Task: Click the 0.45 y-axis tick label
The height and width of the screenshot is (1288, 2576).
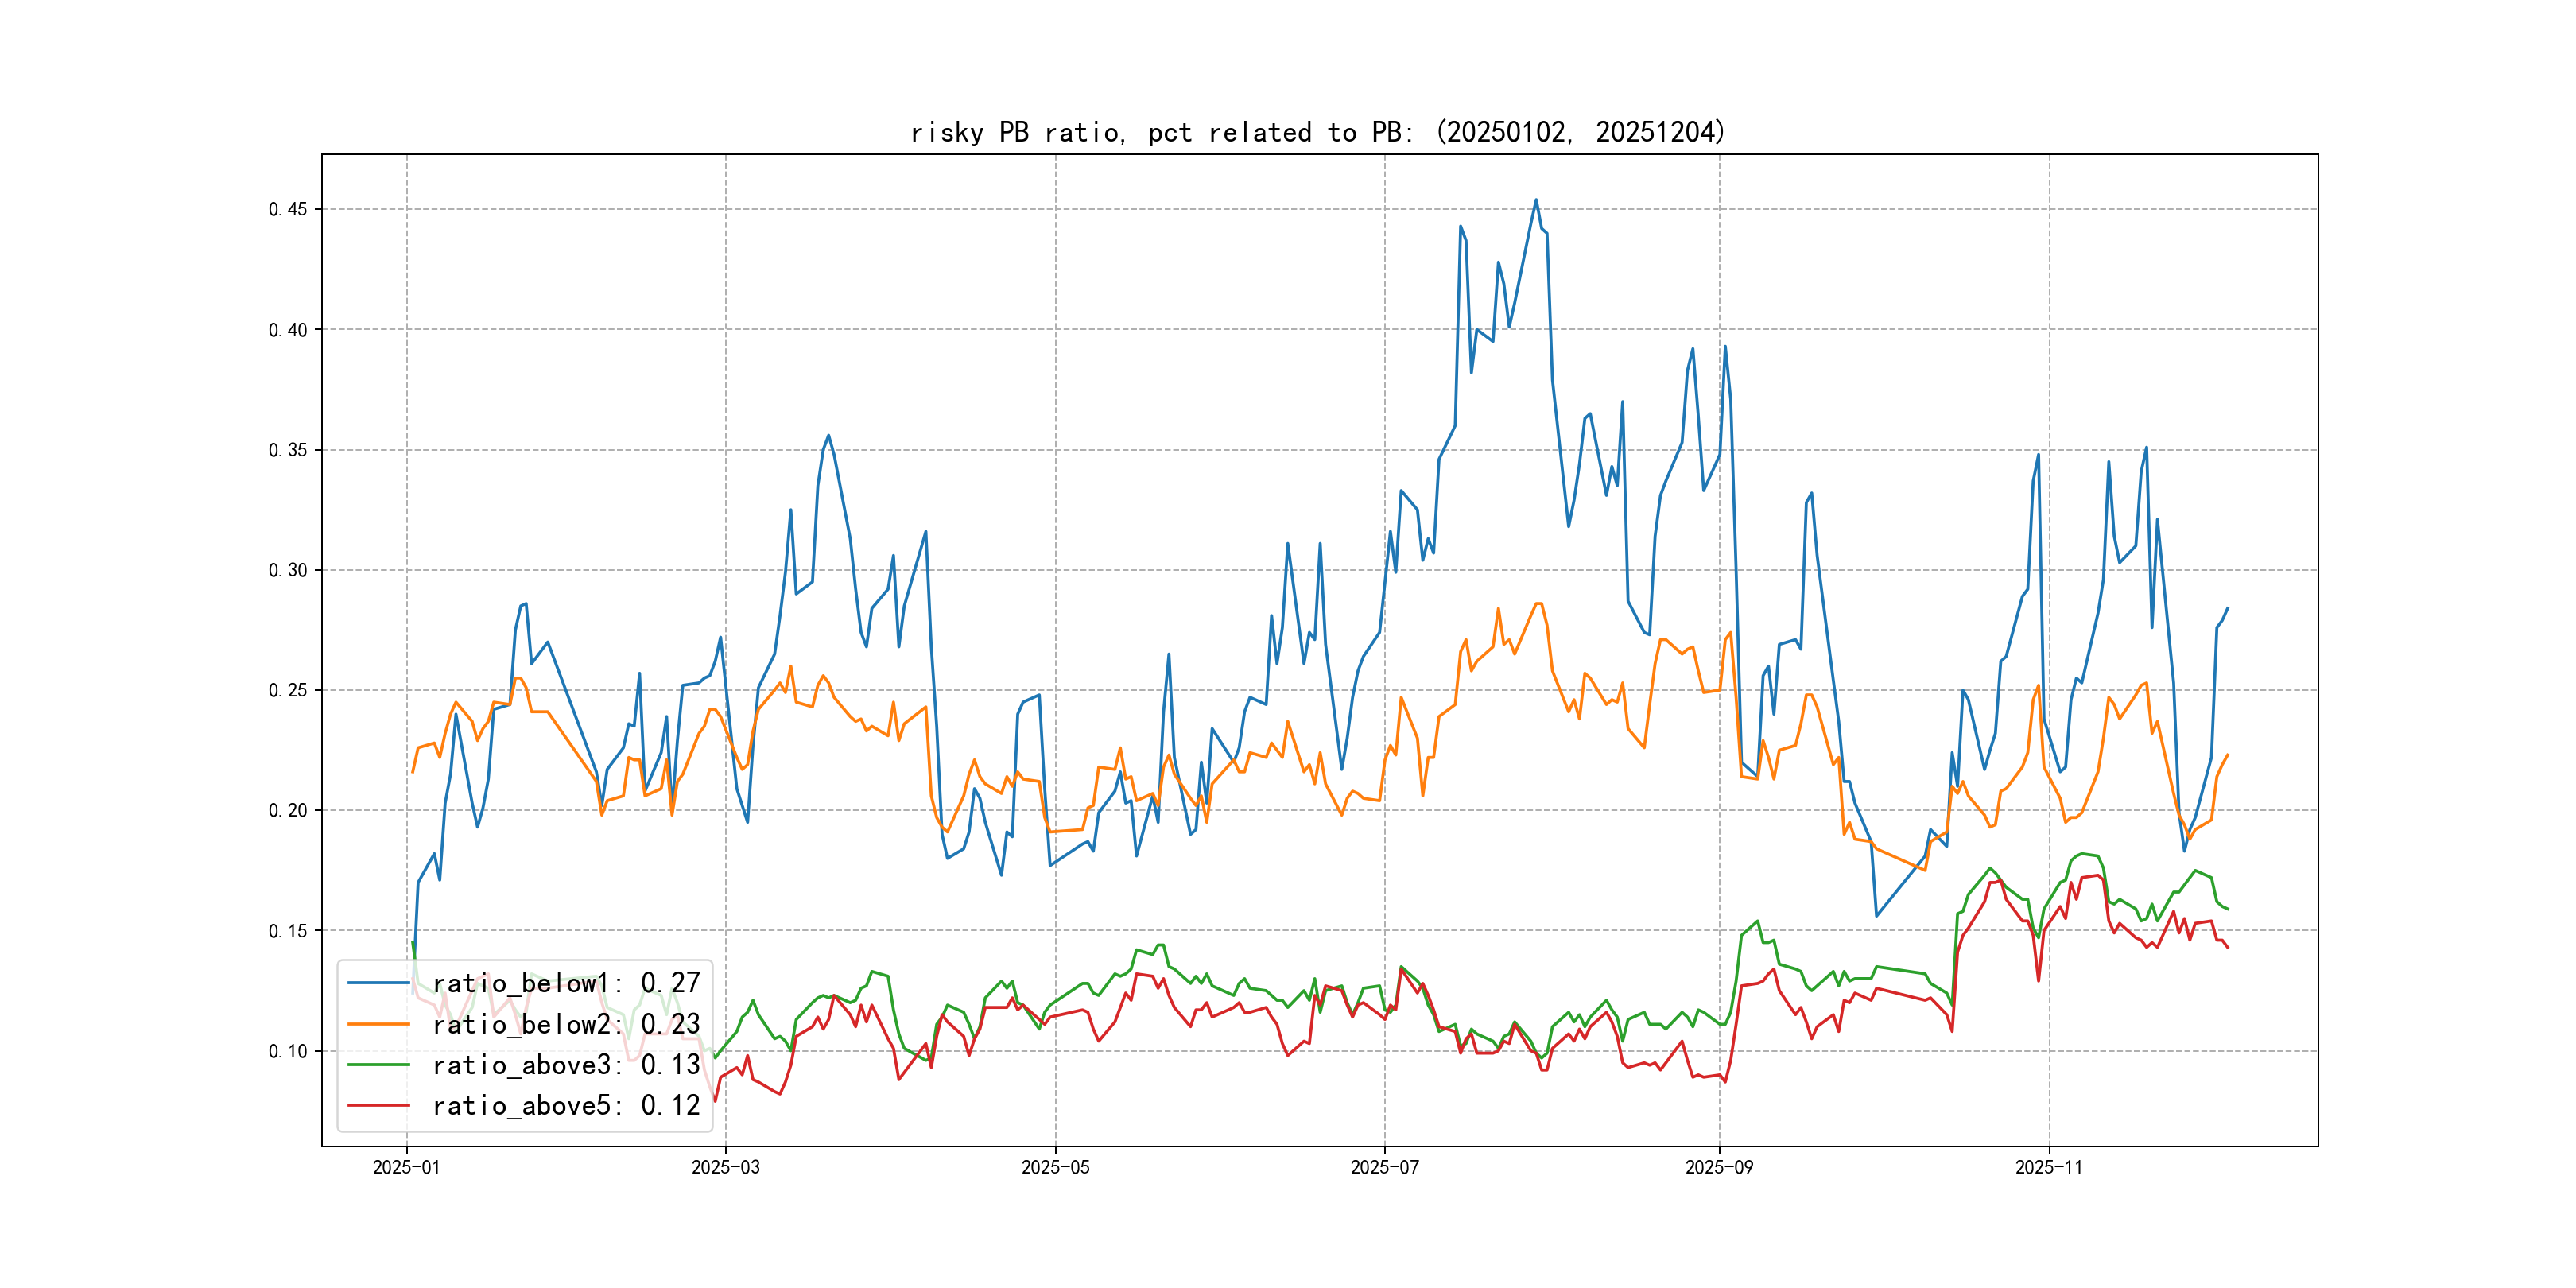Action: (x=288, y=209)
